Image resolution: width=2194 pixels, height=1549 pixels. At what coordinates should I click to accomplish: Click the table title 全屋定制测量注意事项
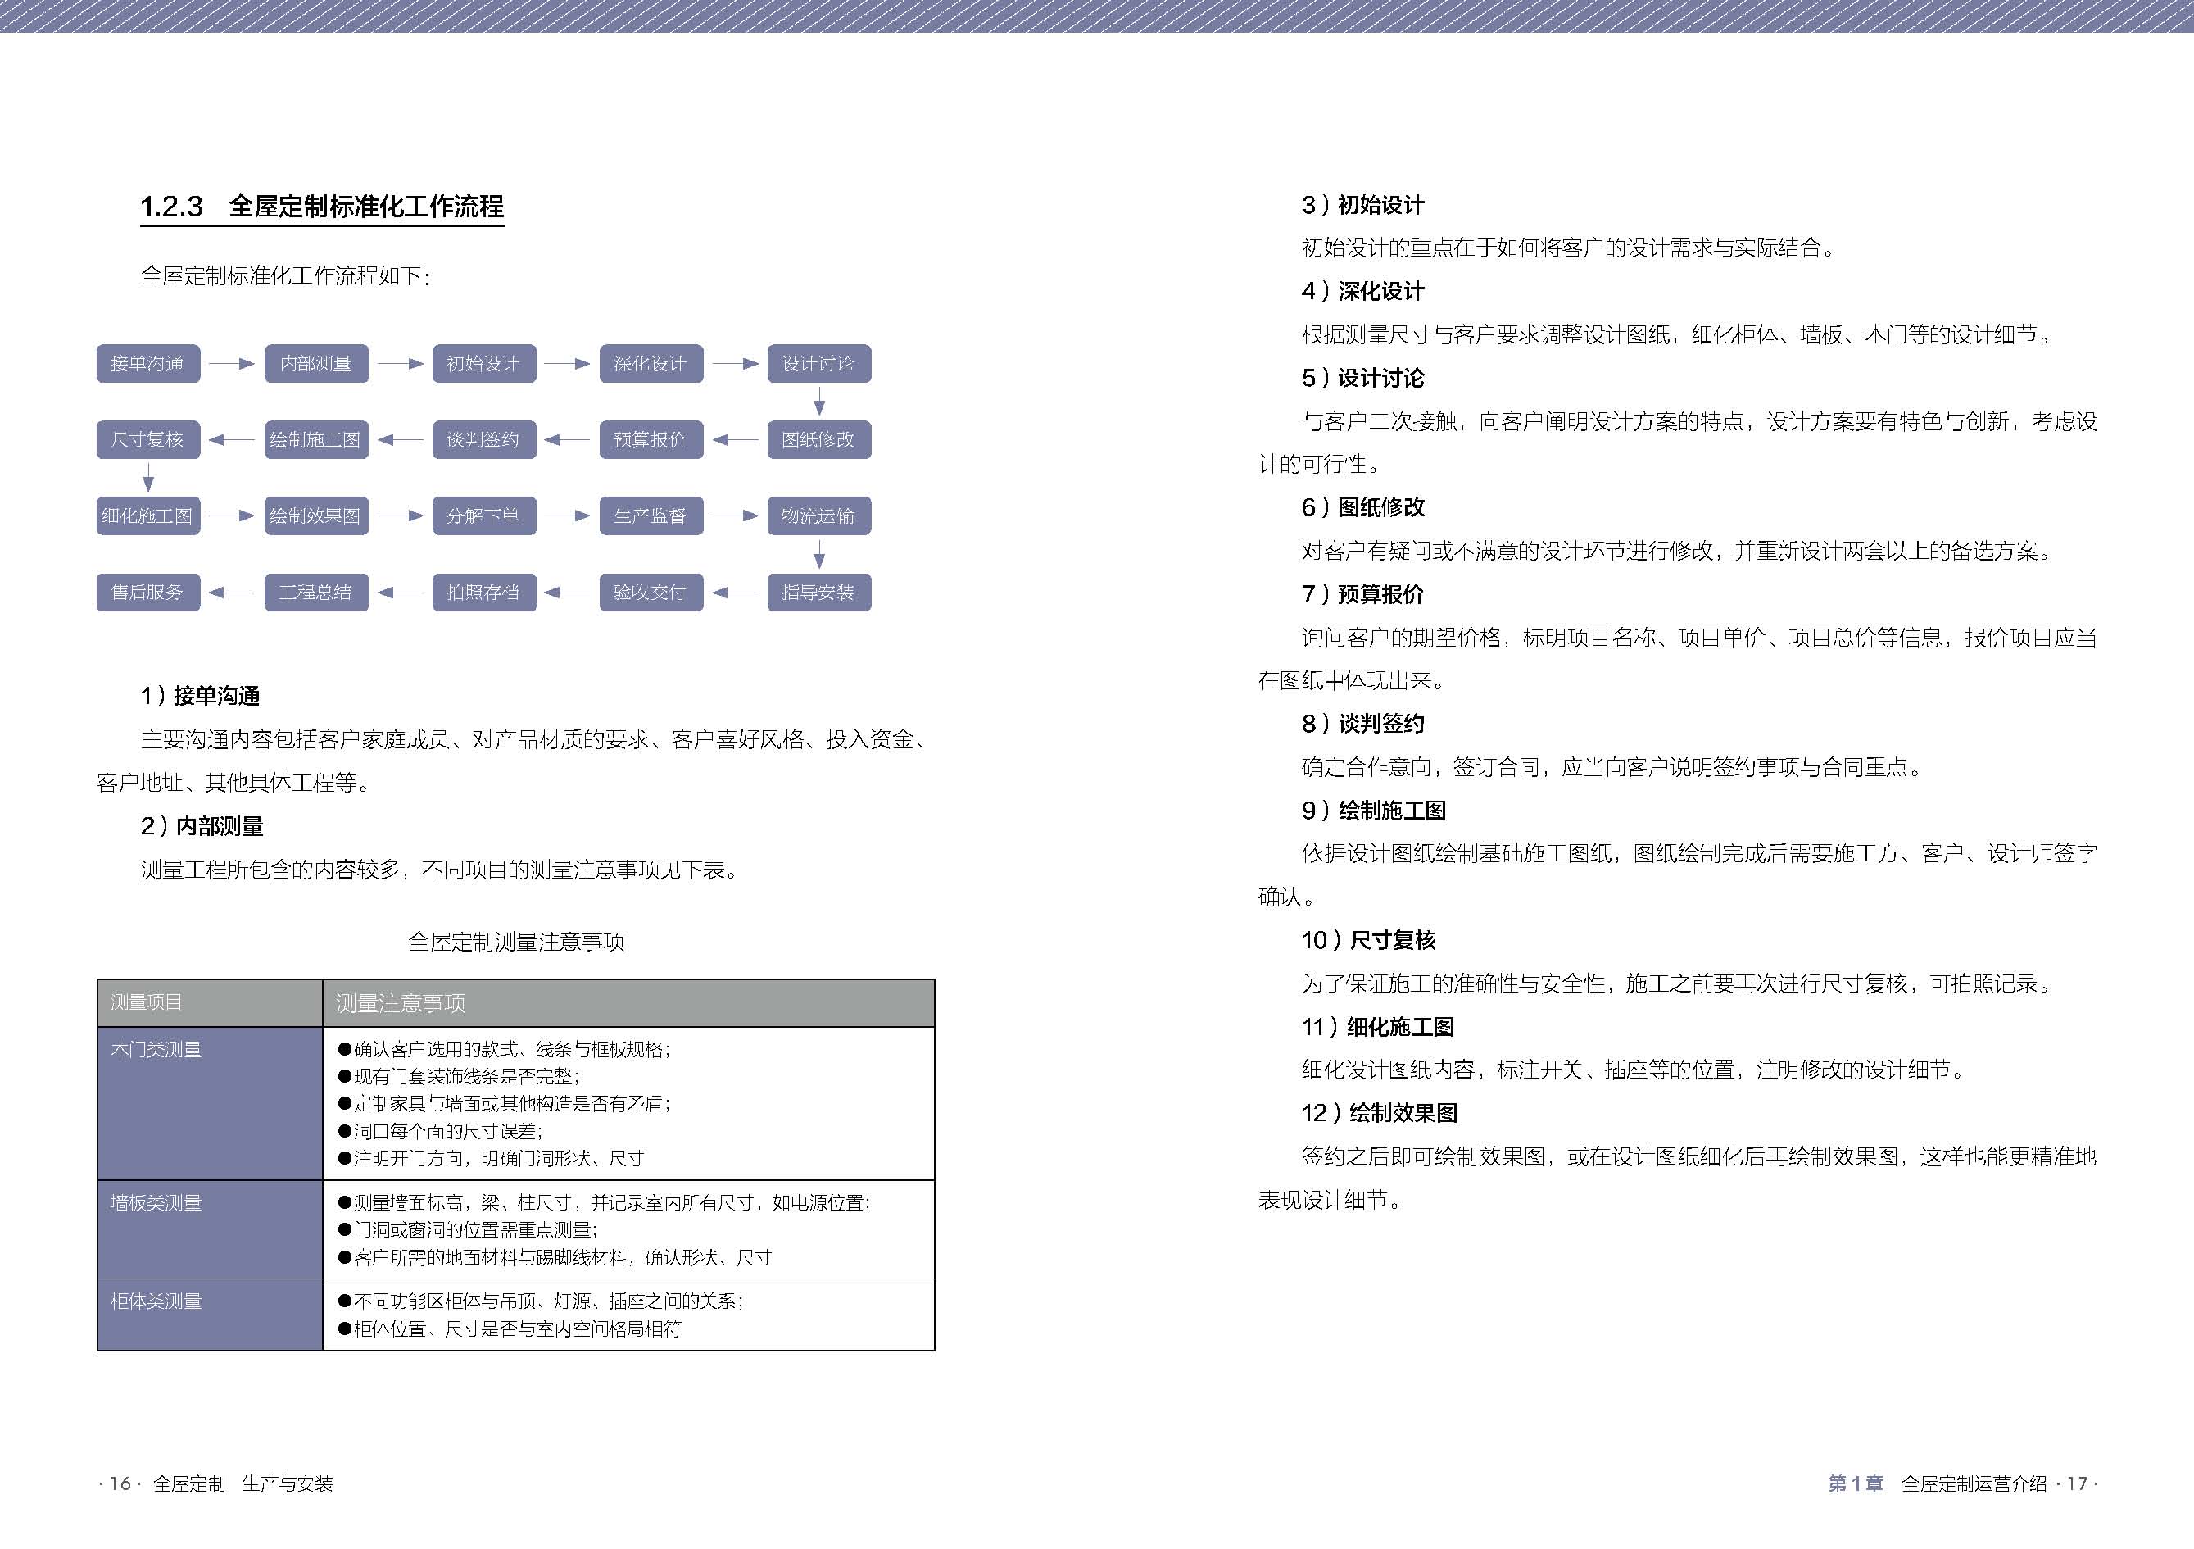click(516, 942)
